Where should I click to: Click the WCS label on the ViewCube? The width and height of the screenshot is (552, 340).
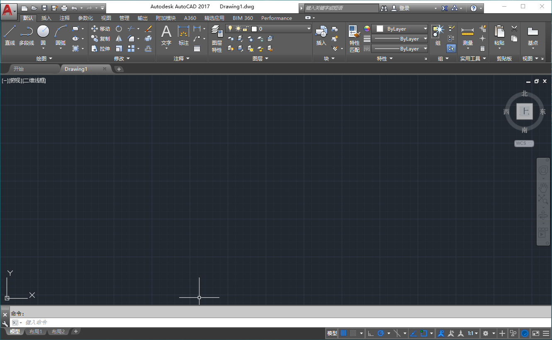coord(523,143)
